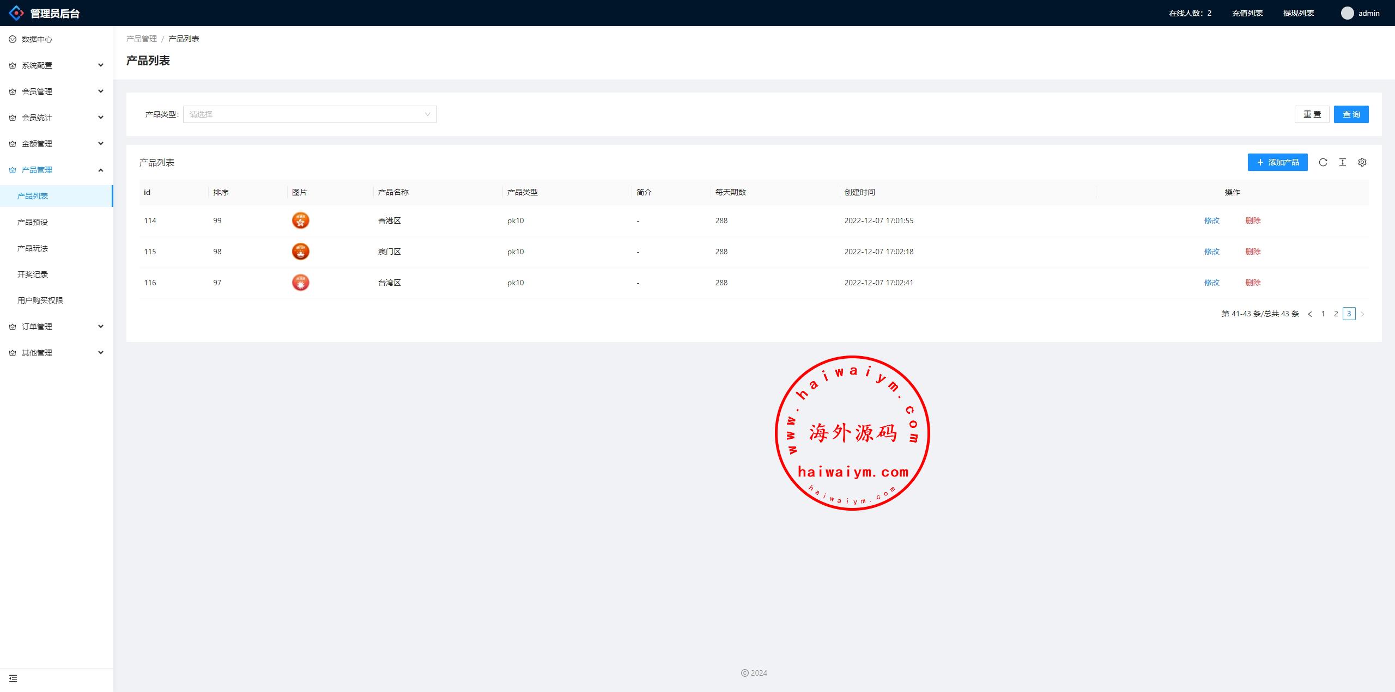Click the sidebar collapse icon at bottom
1395x692 pixels.
point(13,678)
